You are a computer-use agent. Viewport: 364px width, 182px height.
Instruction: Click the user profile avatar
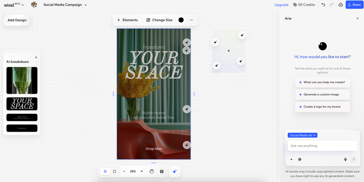pos(34,5)
